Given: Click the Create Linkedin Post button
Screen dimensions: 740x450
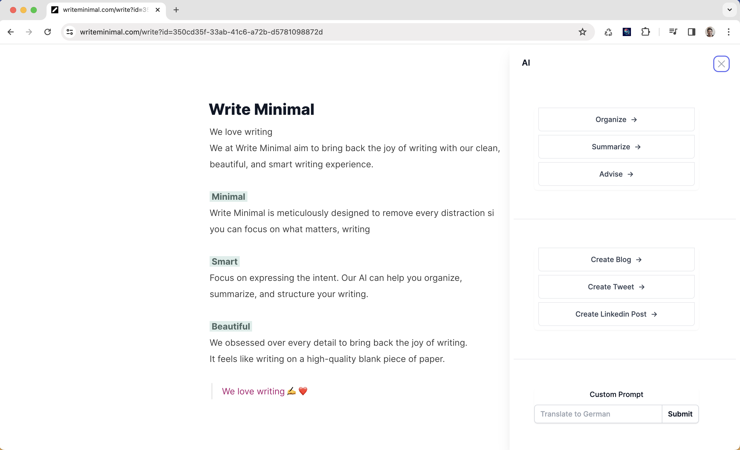Looking at the screenshot, I should click(616, 314).
